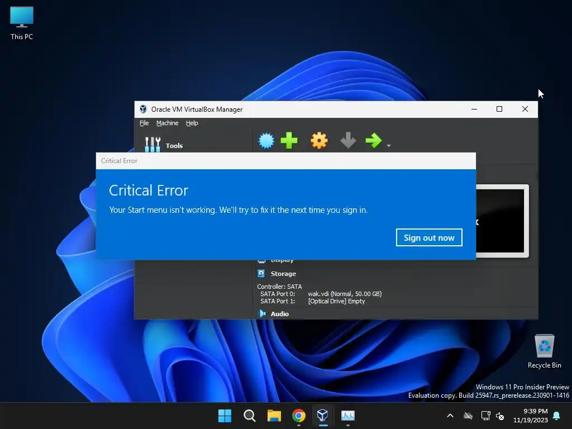Click the Windows Start button on taskbar
The height and width of the screenshot is (429, 572).
[225, 416]
